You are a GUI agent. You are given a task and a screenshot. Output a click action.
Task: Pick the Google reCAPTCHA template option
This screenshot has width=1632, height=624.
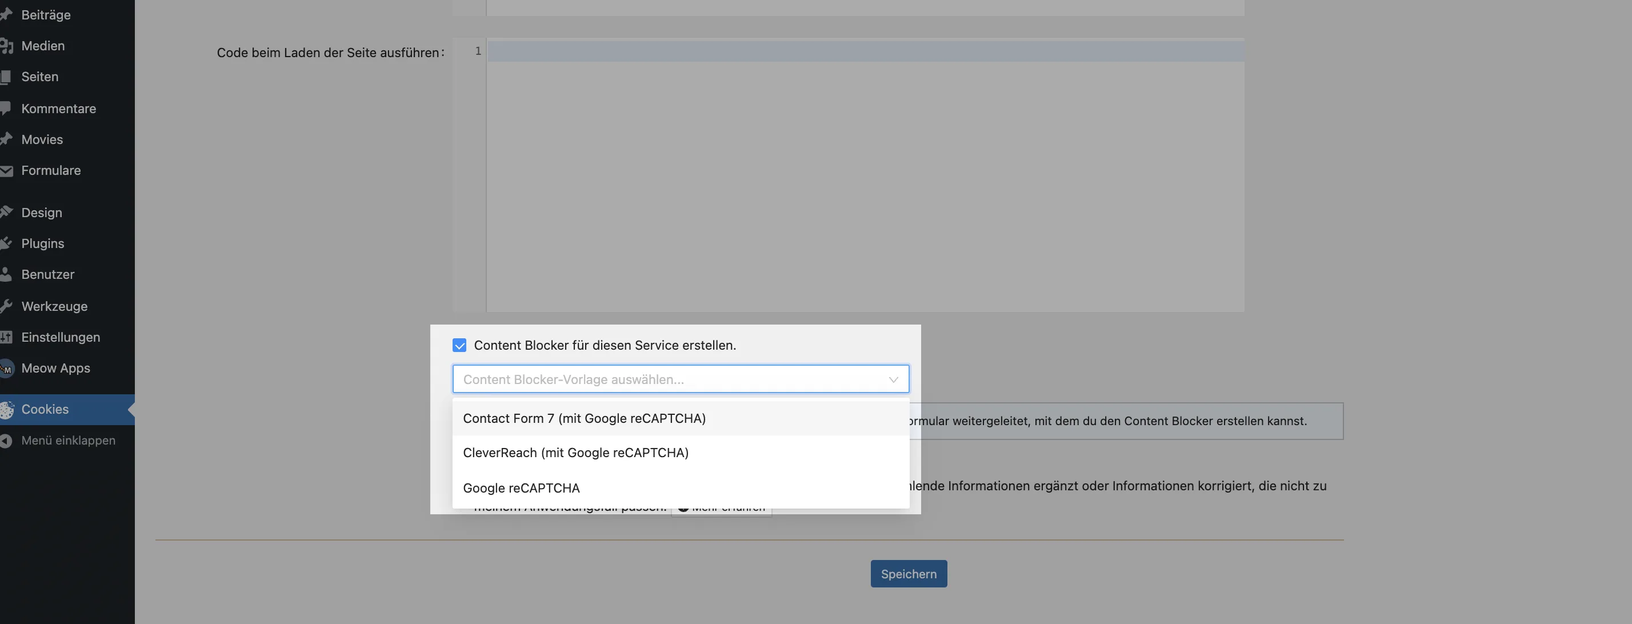(x=521, y=488)
